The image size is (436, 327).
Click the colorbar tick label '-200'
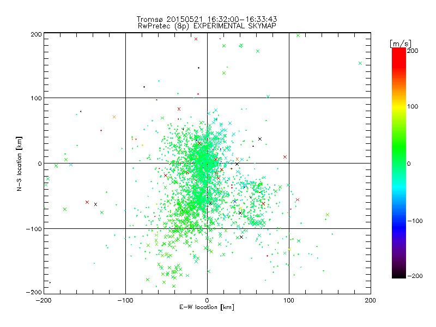point(415,276)
